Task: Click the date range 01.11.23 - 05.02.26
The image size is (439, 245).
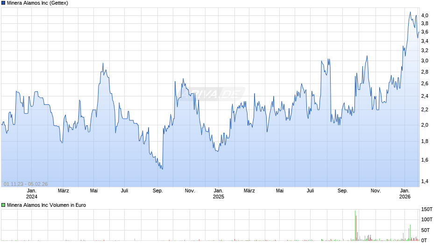Action: coord(26,184)
